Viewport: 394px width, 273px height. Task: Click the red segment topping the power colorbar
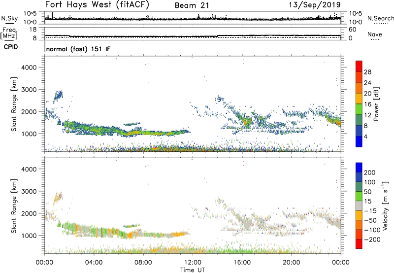[x=359, y=67]
